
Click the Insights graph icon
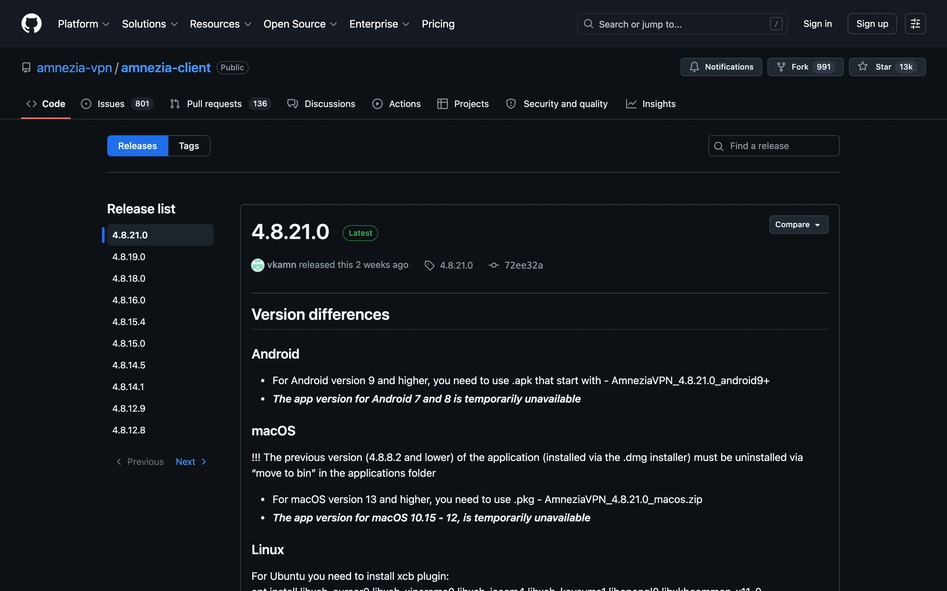click(x=631, y=103)
